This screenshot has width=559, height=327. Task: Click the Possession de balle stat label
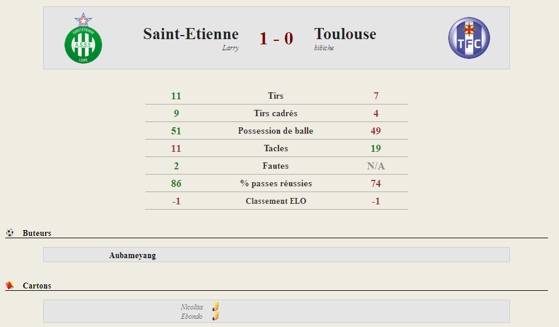pyautogui.click(x=275, y=131)
